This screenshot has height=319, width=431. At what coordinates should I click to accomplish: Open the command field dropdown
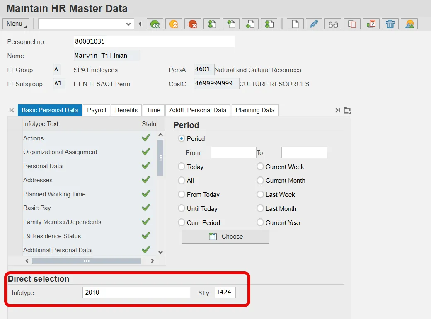coord(128,24)
